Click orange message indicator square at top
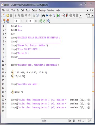Image resolution: width=95 pixels, height=126 pixels. coord(93,25)
